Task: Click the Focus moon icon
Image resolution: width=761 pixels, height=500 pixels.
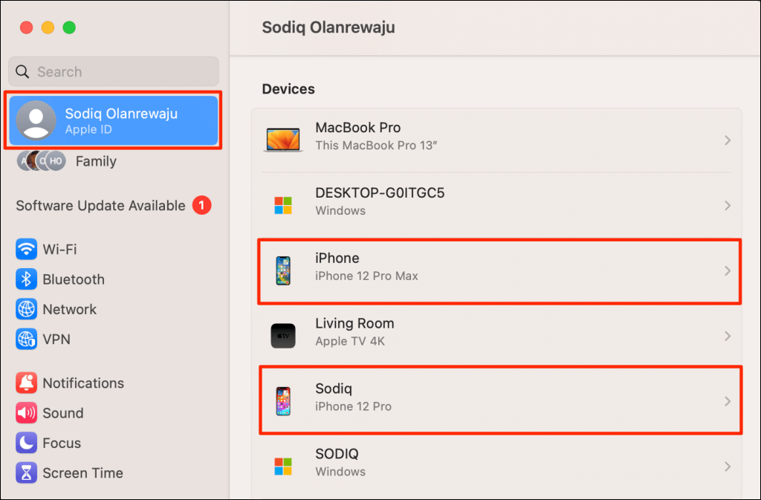Action: [x=26, y=443]
